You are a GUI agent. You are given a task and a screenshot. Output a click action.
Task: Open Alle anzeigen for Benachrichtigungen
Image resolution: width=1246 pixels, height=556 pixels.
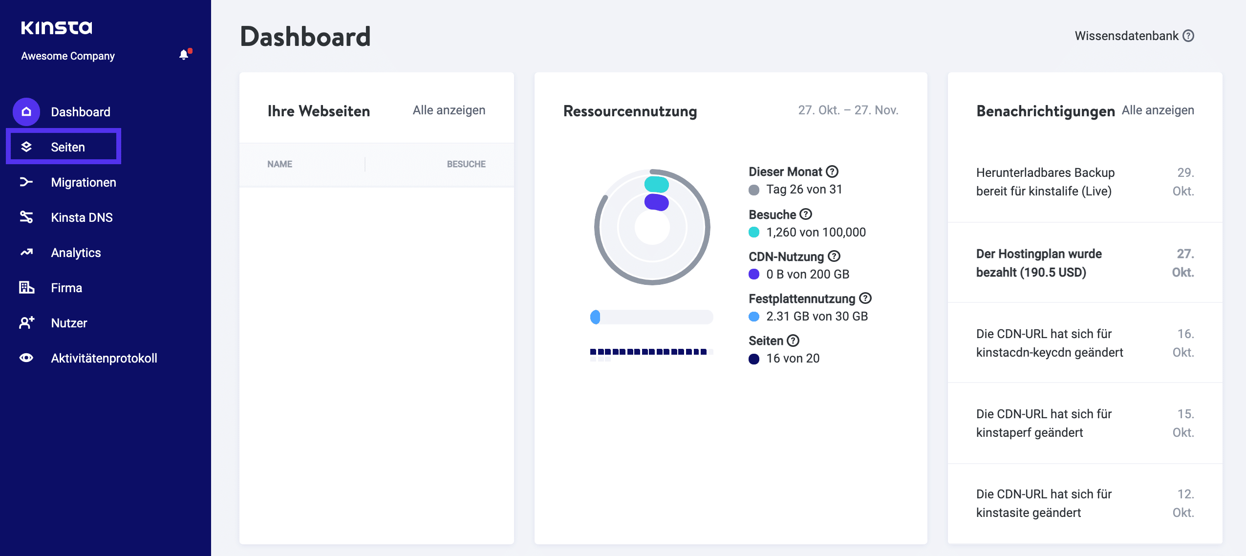pyautogui.click(x=1159, y=110)
